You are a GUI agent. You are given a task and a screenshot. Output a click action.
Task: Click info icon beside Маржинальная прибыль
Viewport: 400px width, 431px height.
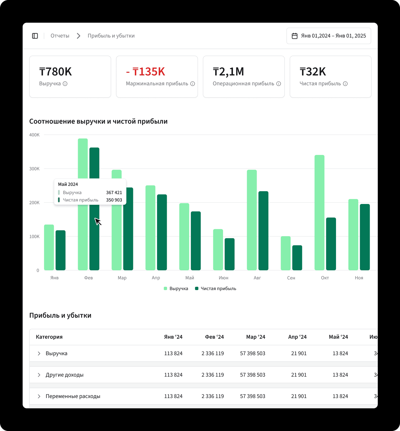click(192, 84)
